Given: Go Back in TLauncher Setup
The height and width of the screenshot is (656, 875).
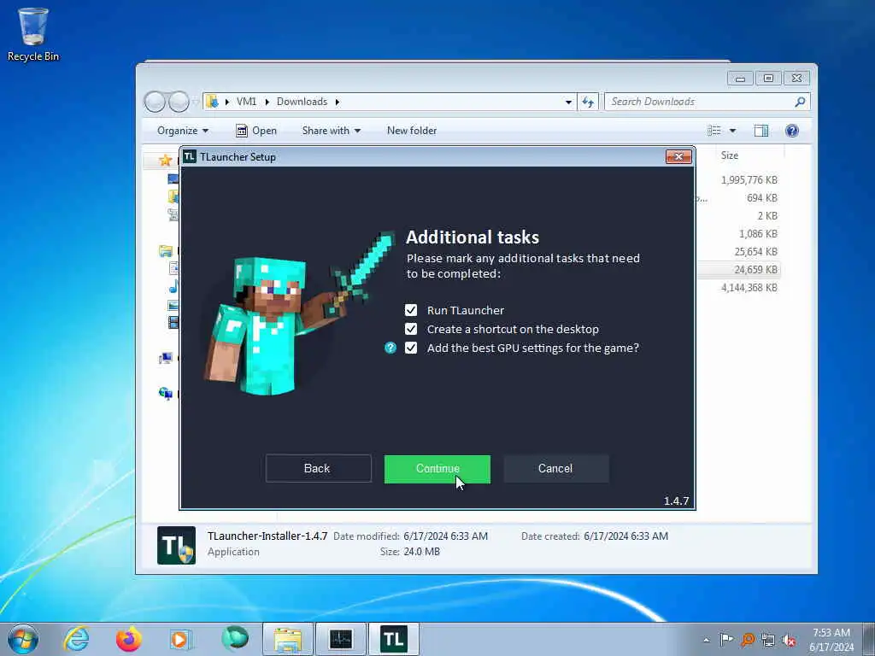Looking at the screenshot, I should point(318,469).
